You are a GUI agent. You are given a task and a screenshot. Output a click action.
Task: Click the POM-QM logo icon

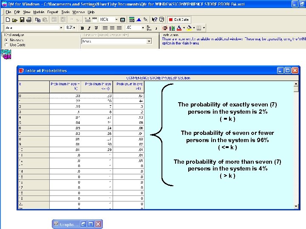click(6, 54)
